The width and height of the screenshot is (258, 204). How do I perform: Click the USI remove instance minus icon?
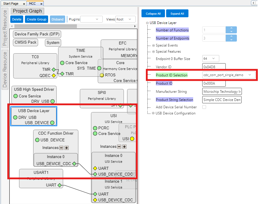pos(119,147)
